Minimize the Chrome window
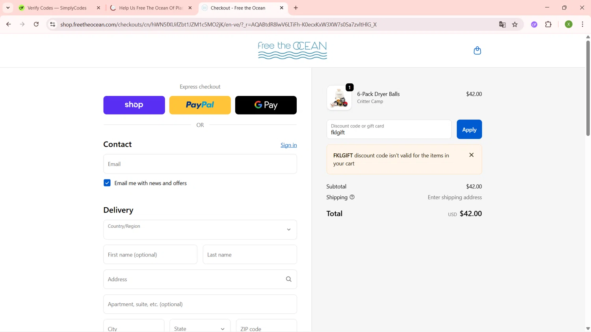The width and height of the screenshot is (591, 332). coord(547,8)
